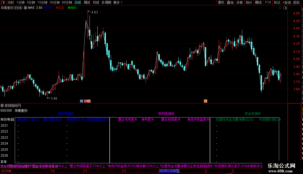Click month 12 on the time axis
The image size is (303, 174).
(x=124, y=171)
